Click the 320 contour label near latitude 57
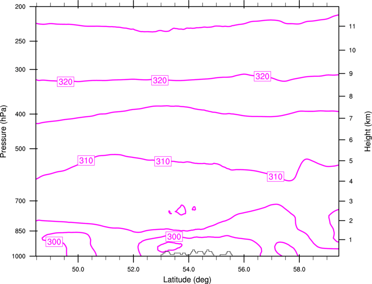The image size is (372, 284). point(263,76)
